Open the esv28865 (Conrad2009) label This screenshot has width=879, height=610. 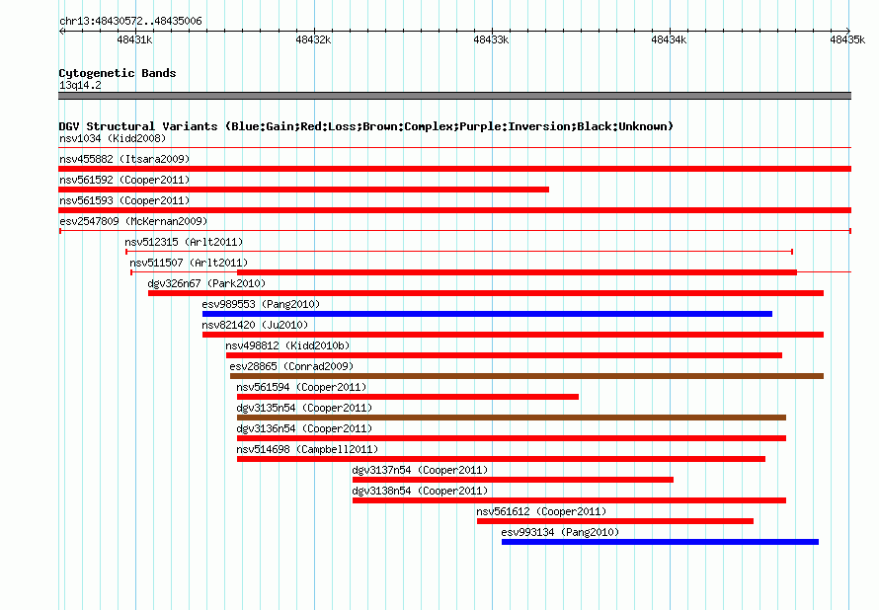[291, 366]
